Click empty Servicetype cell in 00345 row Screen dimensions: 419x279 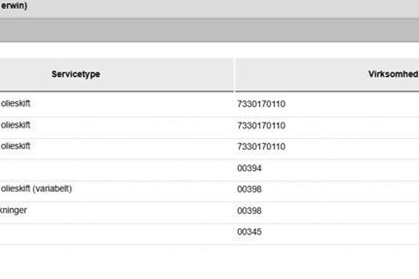point(117,234)
